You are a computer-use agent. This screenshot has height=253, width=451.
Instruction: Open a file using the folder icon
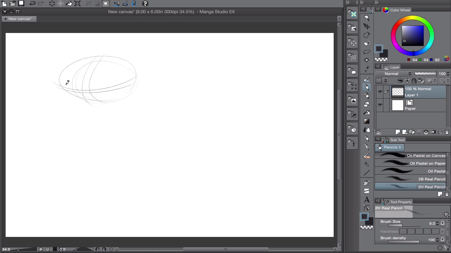click(13, 4)
